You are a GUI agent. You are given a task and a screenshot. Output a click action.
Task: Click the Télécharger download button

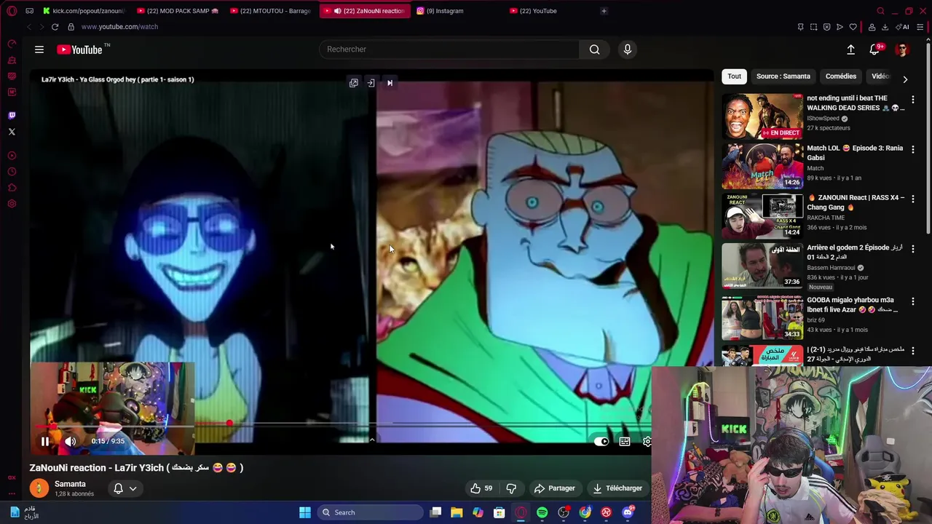[617, 488]
